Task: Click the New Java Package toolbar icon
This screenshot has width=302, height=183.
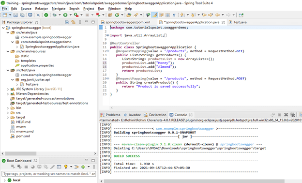Action: 110,15
